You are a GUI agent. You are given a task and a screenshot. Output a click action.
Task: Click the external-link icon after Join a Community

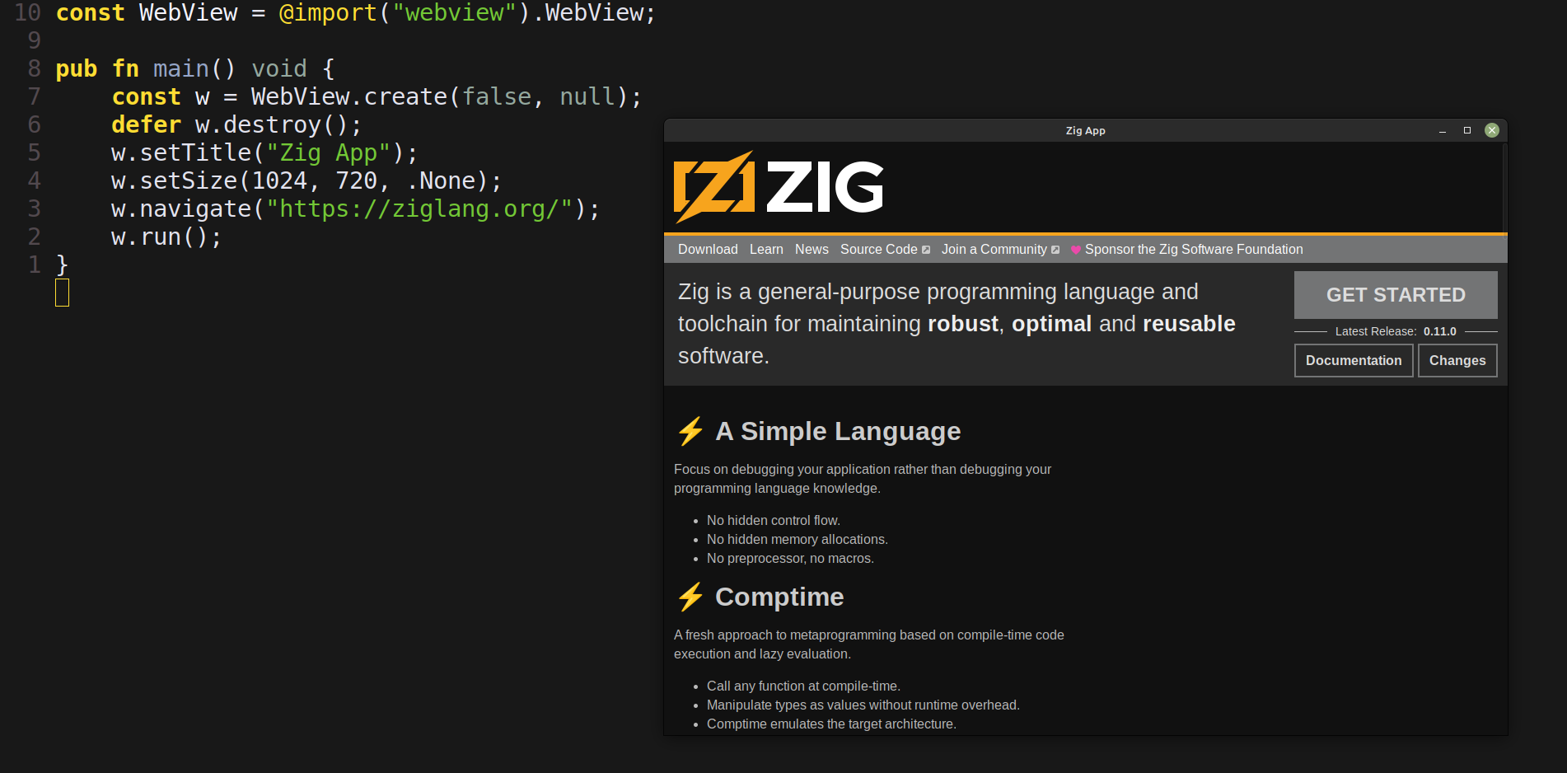1055,250
